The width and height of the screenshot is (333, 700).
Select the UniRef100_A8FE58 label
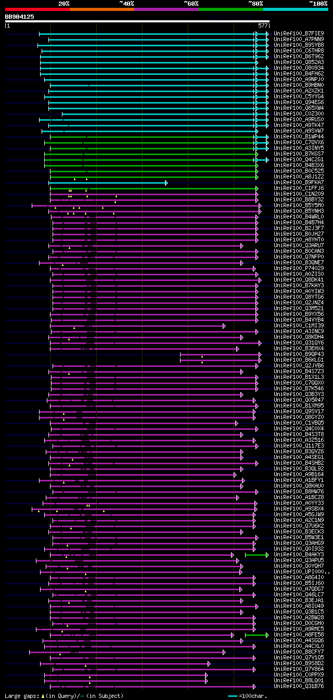pyautogui.click(x=299, y=634)
